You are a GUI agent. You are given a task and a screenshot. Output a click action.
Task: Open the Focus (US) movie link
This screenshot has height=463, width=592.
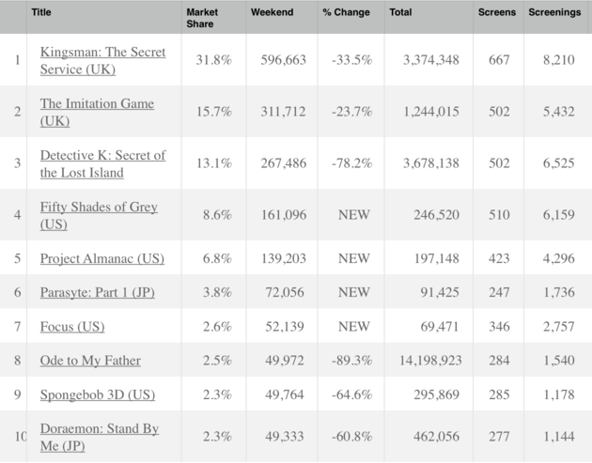coord(72,327)
